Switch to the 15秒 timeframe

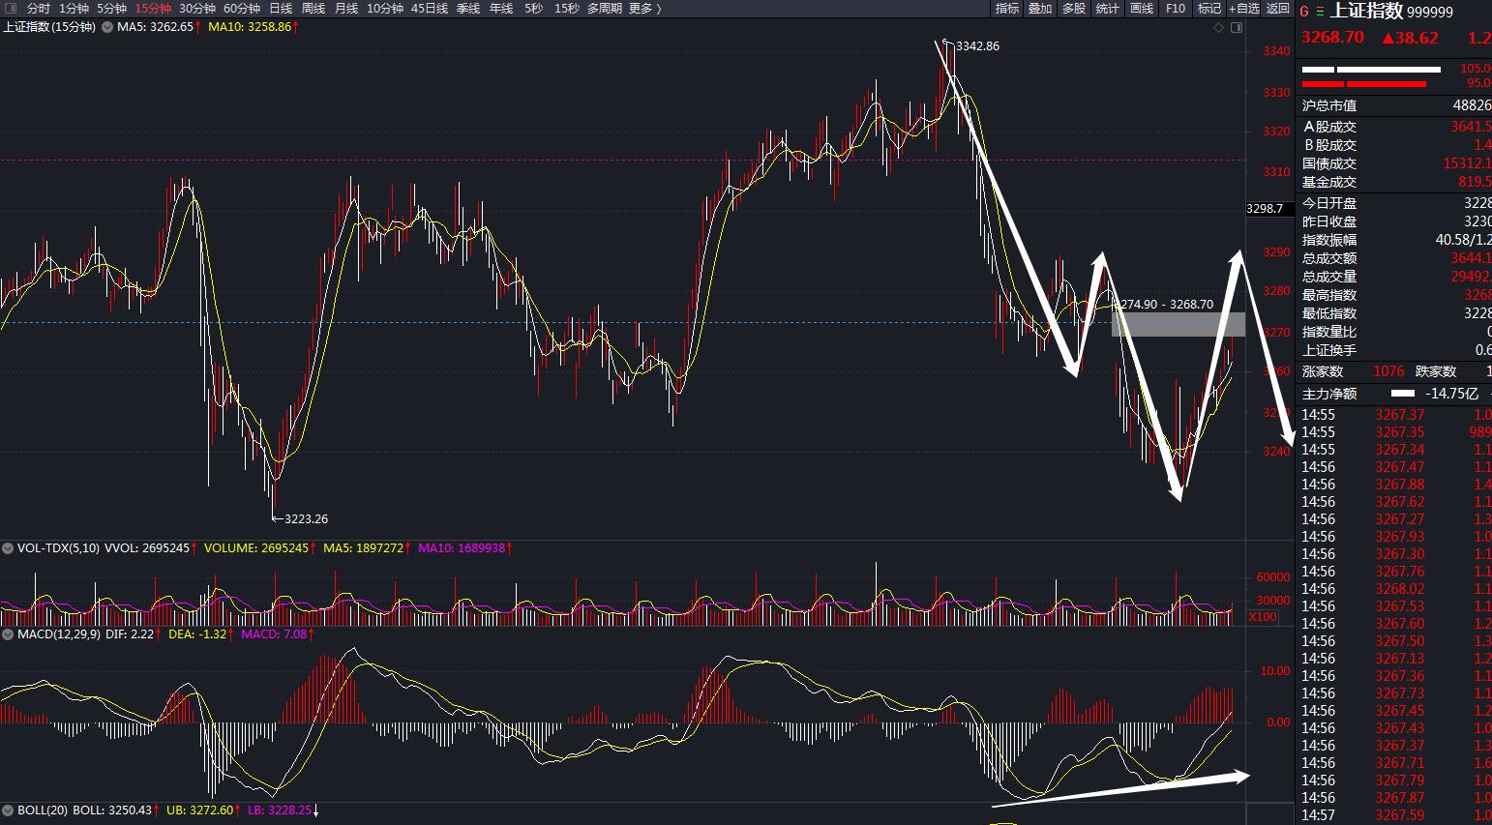(x=567, y=8)
